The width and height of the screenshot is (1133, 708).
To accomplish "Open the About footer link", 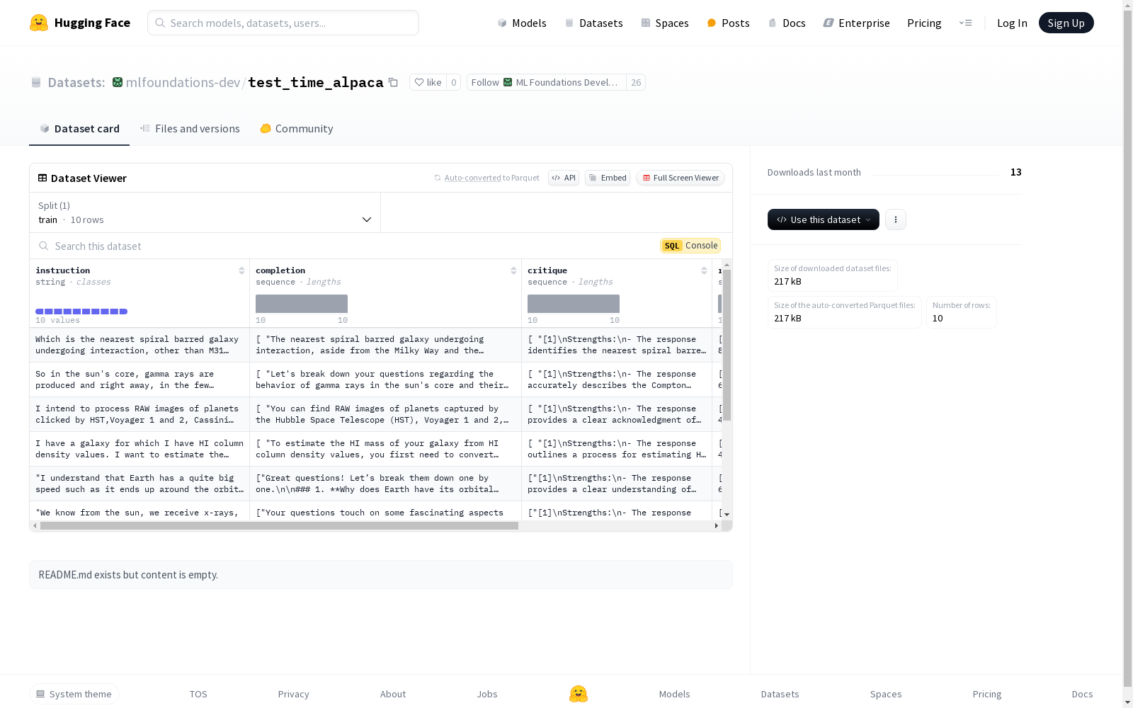I will coord(393,694).
